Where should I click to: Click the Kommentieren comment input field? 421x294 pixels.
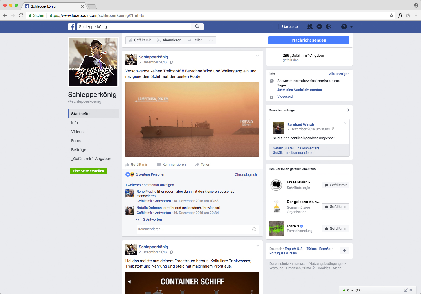[x=198, y=229]
